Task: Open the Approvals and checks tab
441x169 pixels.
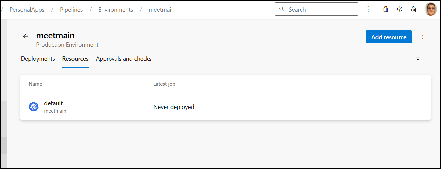Action: [x=123, y=59]
